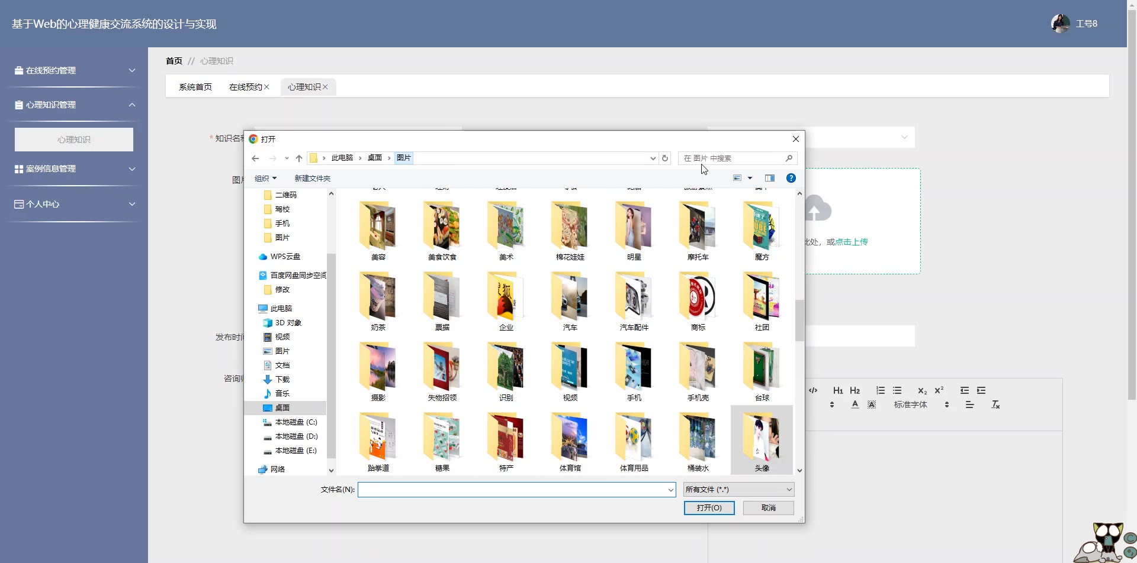This screenshot has width=1137, height=563.
Task: Click the 取消 button
Action: [768, 507]
